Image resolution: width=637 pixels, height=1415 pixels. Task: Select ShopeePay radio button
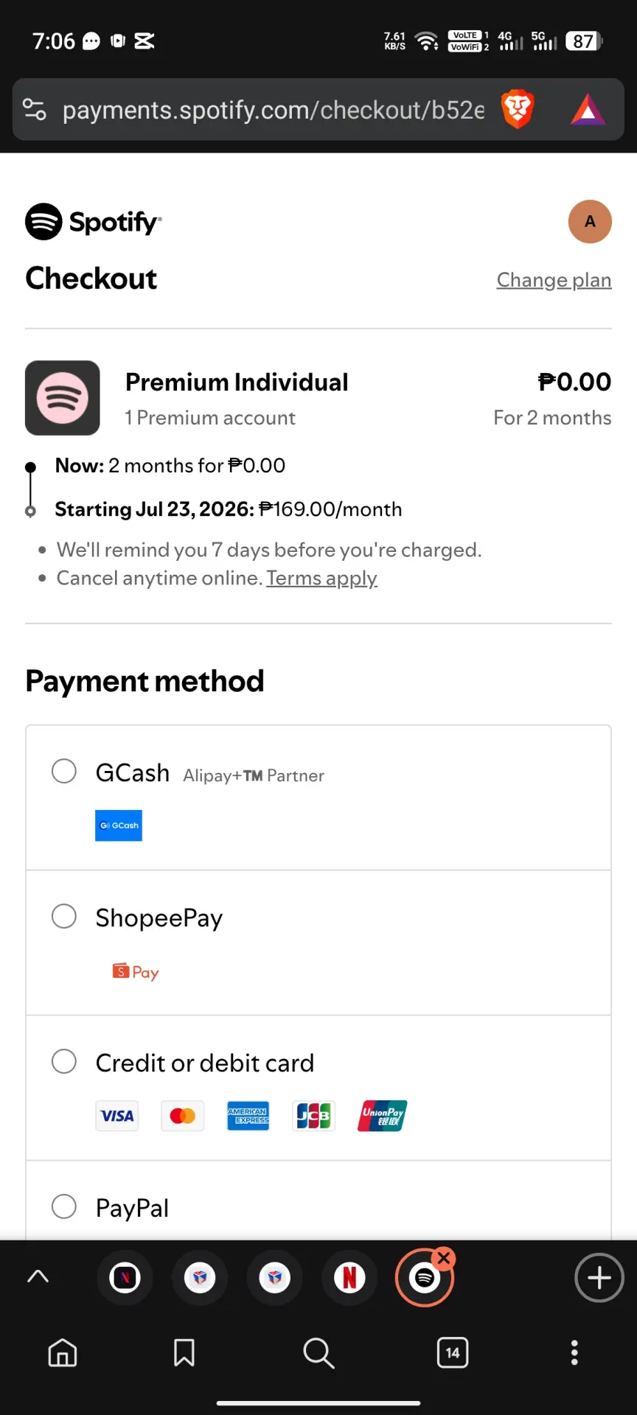(x=64, y=916)
